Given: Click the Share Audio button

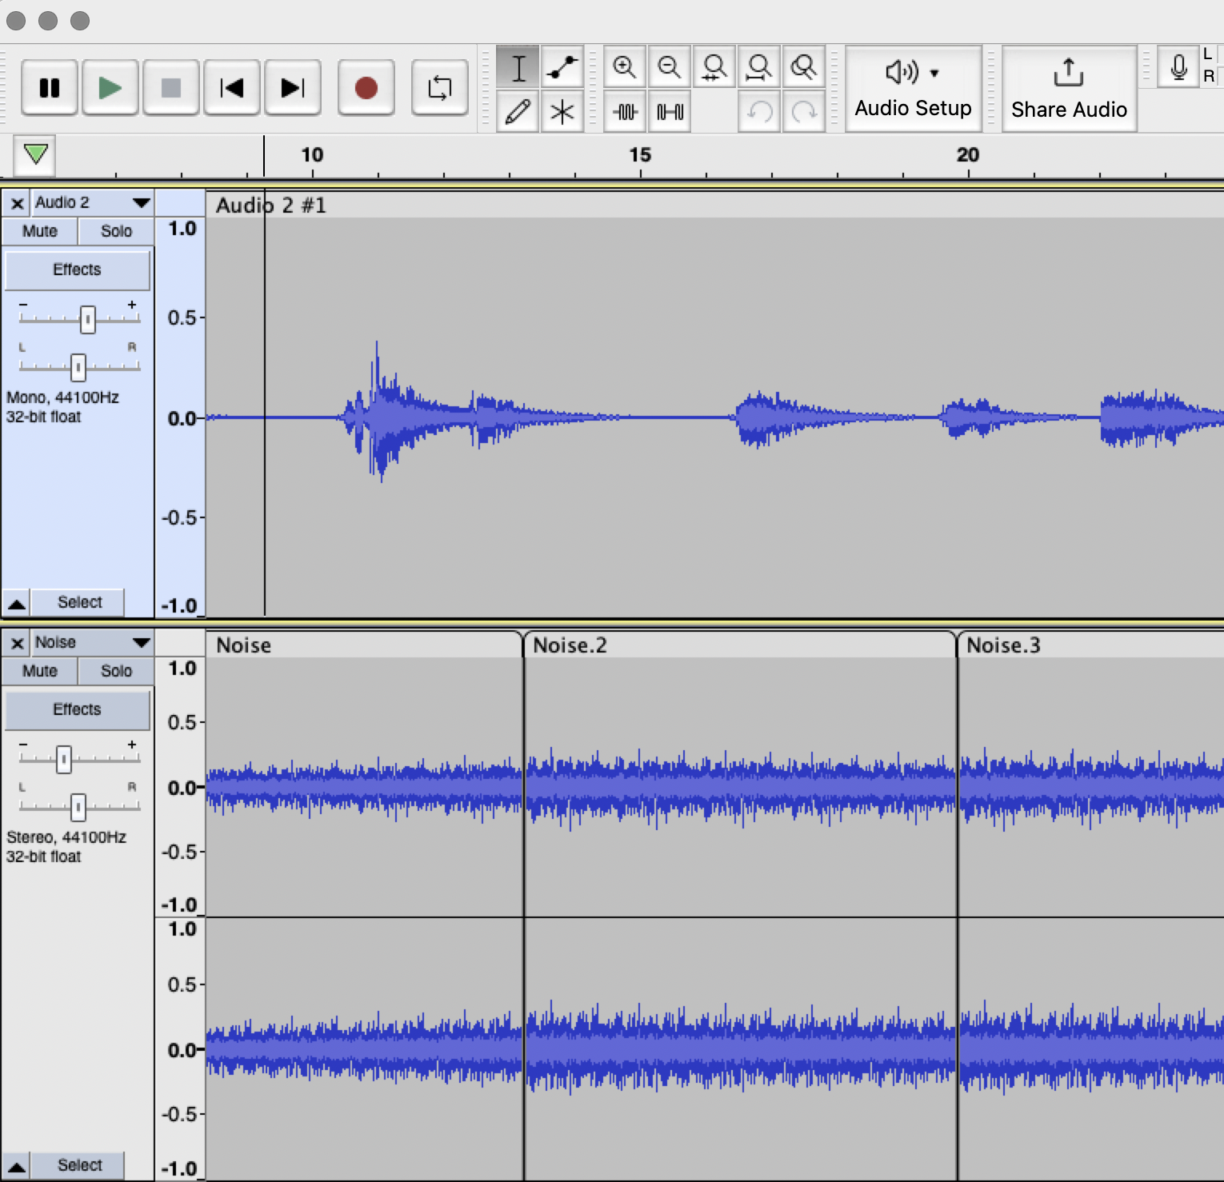Looking at the screenshot, I should tap(1069, 88).
